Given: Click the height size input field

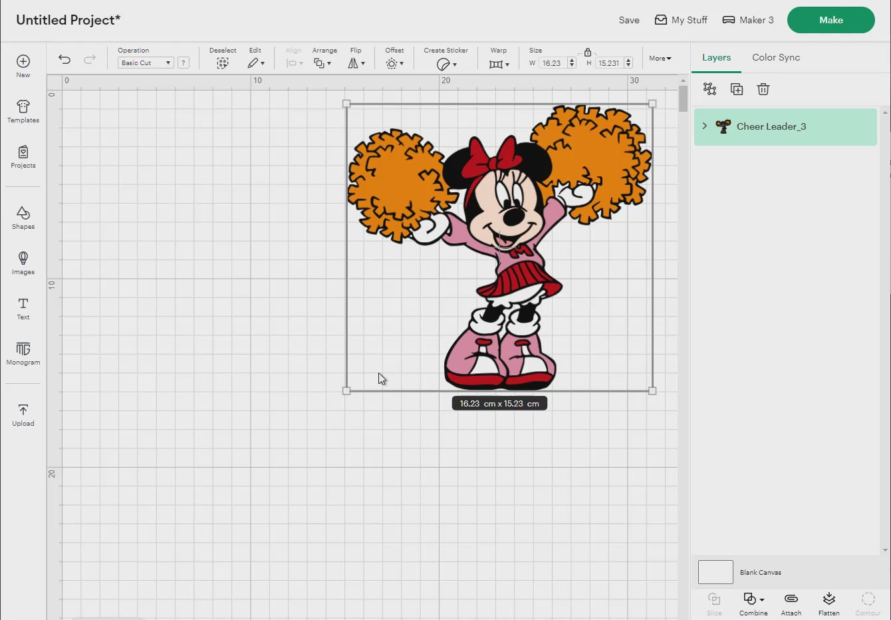Looking at the screenshot, I should click(609, 63).
